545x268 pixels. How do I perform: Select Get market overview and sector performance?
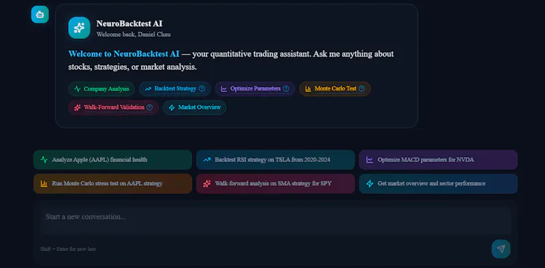pos(438,184)
